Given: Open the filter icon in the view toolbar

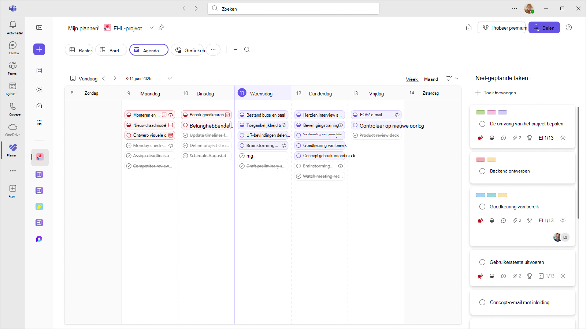Looking at the screenshot, I should 235,50.
